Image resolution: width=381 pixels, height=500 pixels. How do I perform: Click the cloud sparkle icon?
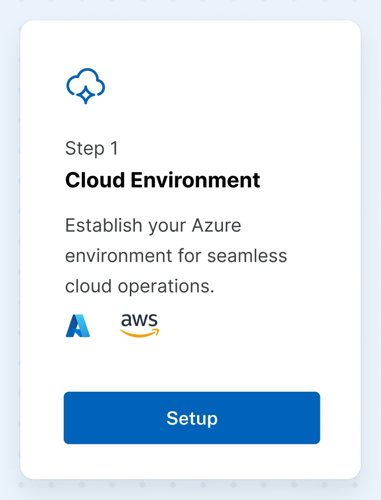click(85, 86)
